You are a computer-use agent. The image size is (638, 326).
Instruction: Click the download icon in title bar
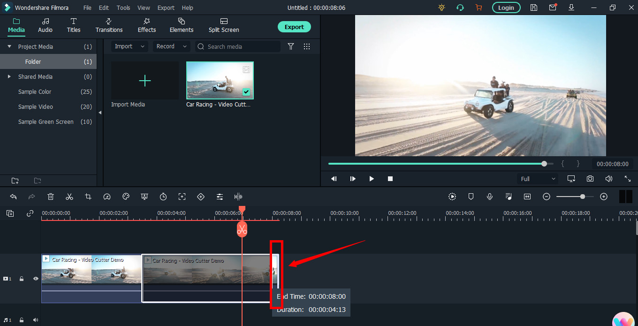(x=571, y=8)
